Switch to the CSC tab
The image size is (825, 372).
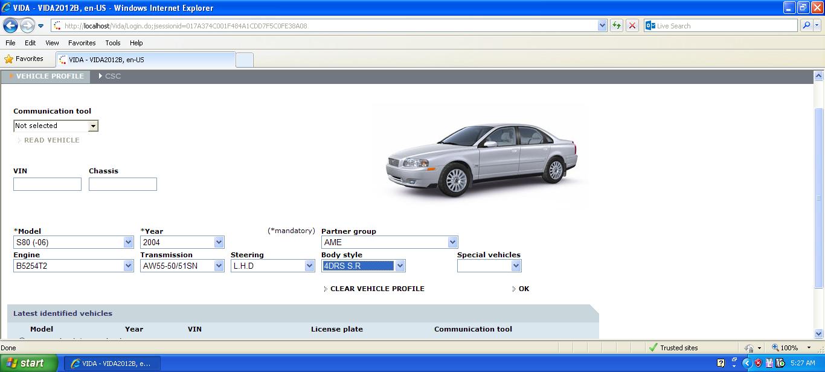[112, 76]
